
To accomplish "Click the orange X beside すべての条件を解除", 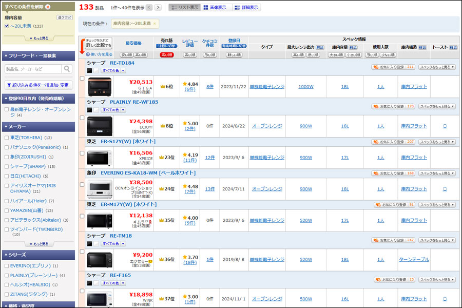I will 48,7.
